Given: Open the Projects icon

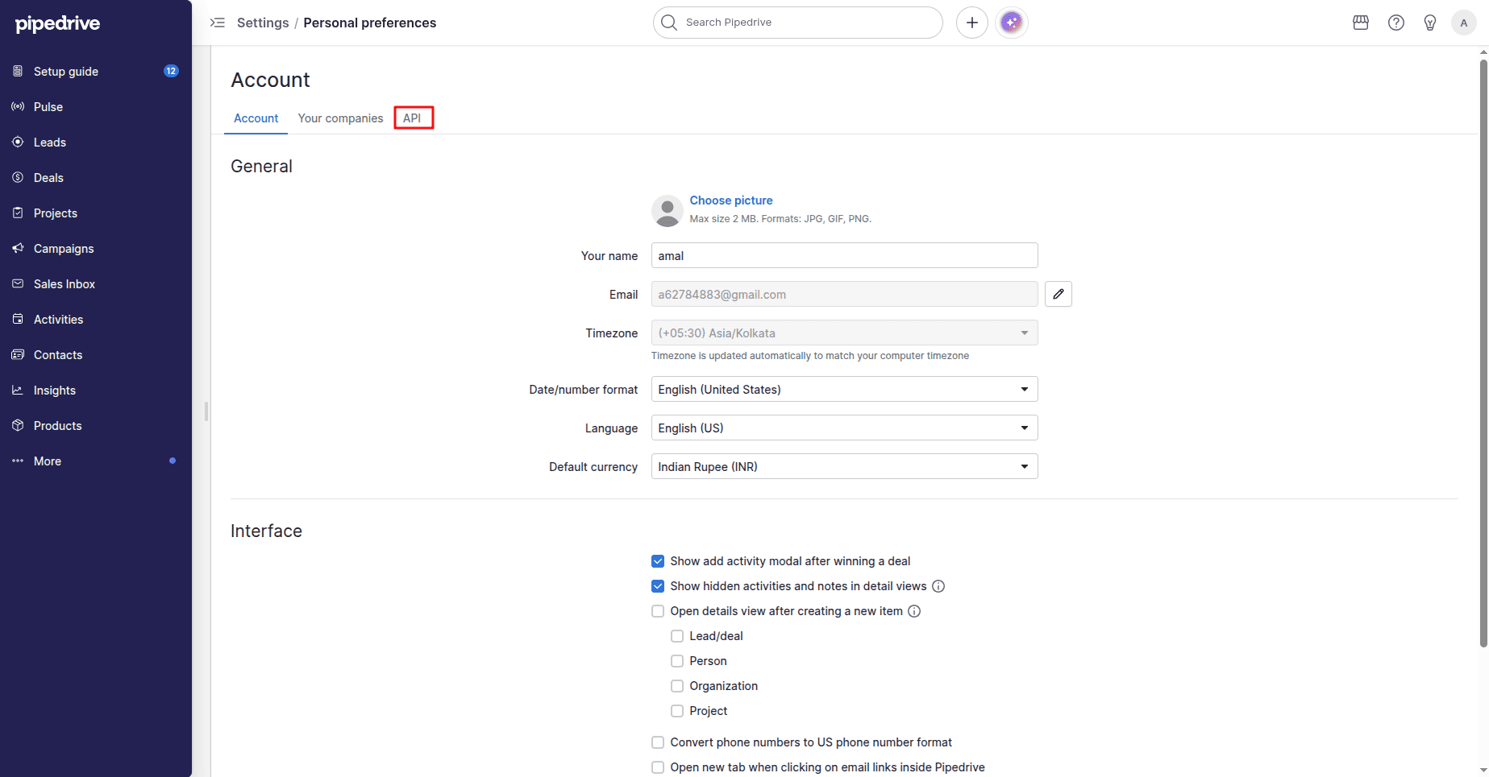Looking at the screenshot, I should point(18,213).
